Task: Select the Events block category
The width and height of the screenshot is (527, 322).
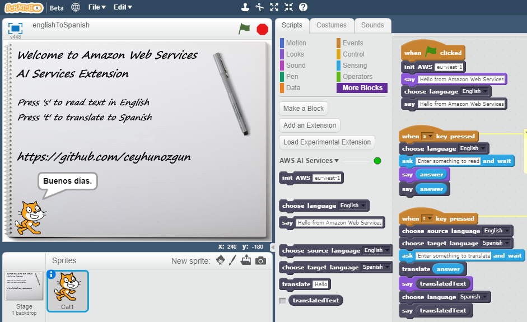Action: point(353,43)
